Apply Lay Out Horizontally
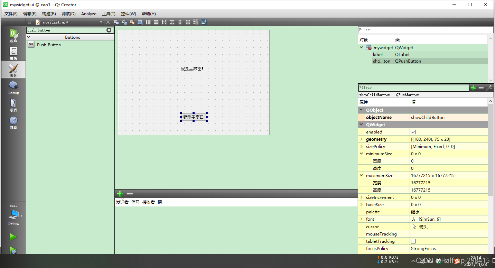495x268 pixels. tap(148, 22)
